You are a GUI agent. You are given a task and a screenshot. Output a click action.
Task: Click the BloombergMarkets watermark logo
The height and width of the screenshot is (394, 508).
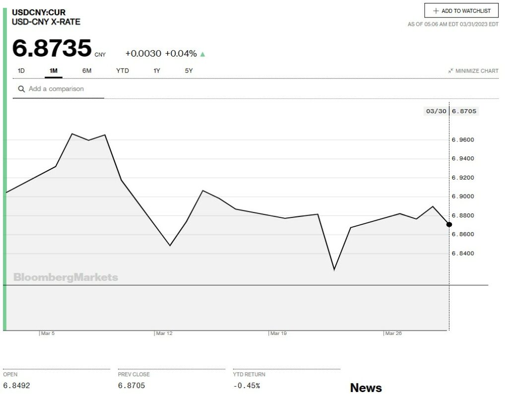pos(65,277)
